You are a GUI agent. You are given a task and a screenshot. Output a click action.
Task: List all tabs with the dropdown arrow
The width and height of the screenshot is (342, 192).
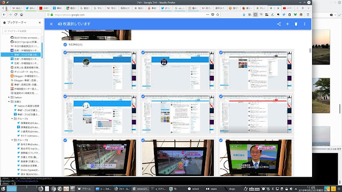click(x=308, y=8)
